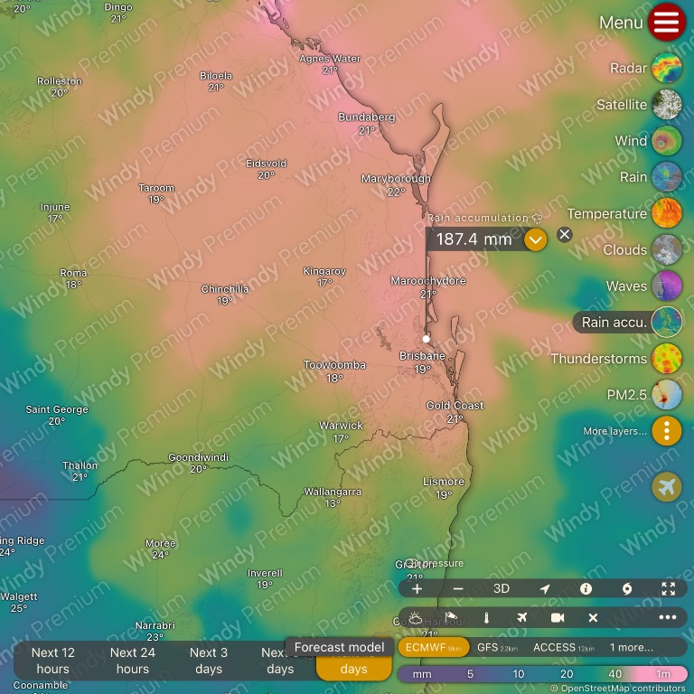694x694 pixels.
Task: Choose Next 12 hours accumulation period
Action: tap(52, 661)
